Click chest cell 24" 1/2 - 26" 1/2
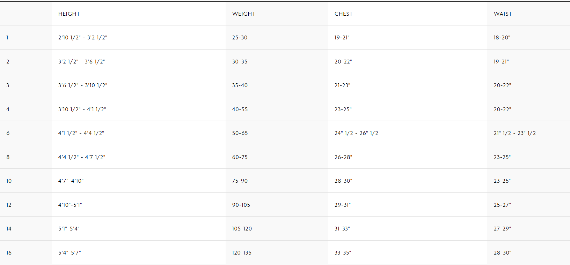This screenshot has height=265, width=570. pos(356,133)
